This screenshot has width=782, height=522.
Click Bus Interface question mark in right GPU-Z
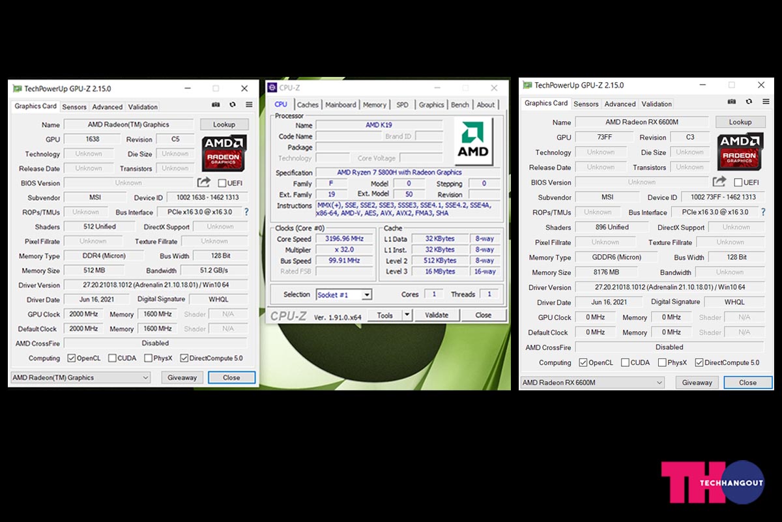(x=763, y=212)
